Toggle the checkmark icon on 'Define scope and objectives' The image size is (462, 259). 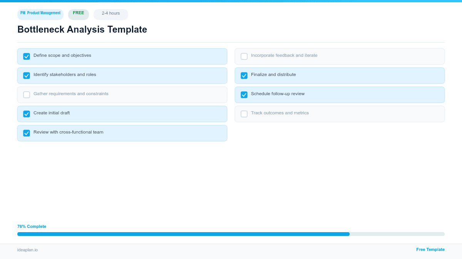point(26,56)
